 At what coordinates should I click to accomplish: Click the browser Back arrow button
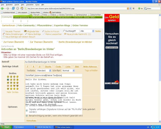click(x=3, y=8)
